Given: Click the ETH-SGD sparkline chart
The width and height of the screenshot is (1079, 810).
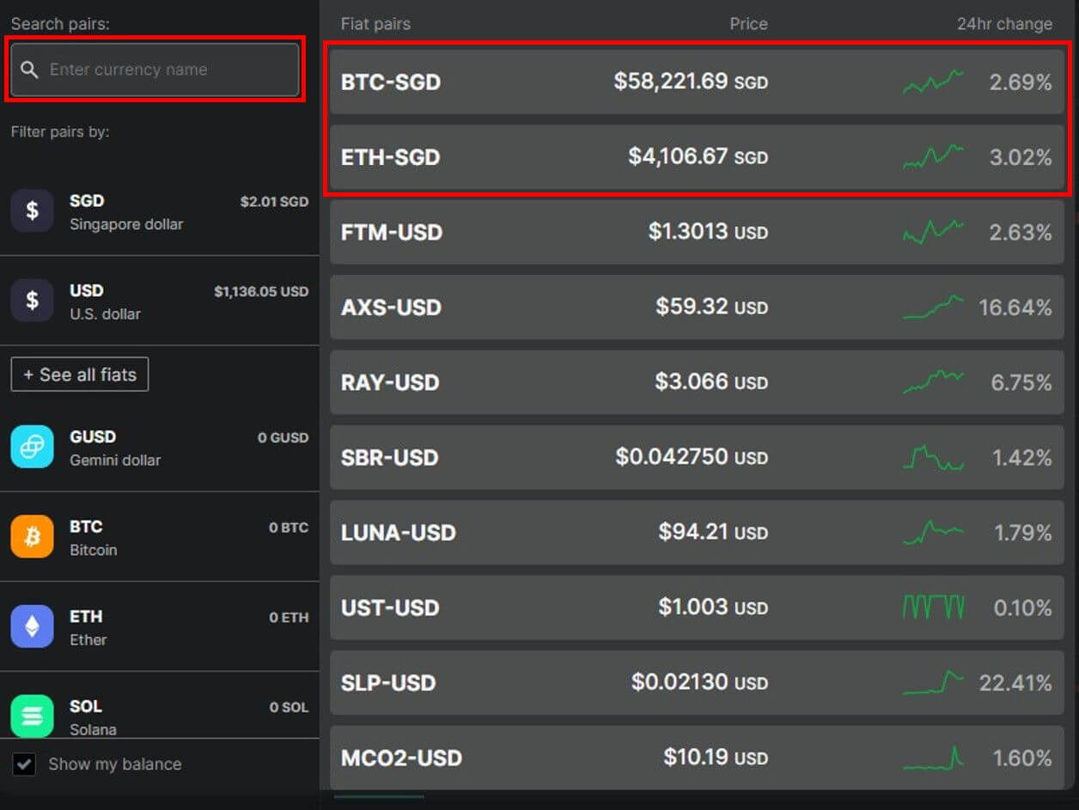Looking at the screenshot, I should coord(932,157).
